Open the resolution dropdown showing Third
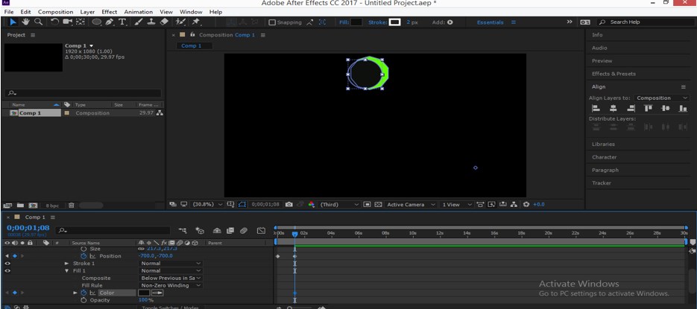Viewport: 697px width, 309px height. pos(339,205)
